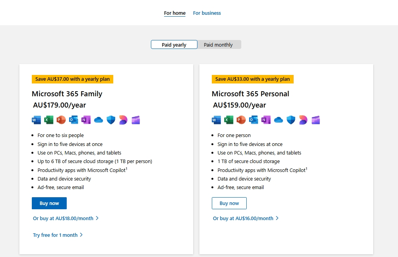Click the Designer icon in Family plan
This screenshot has height=257, width=398.
point(123,120)
